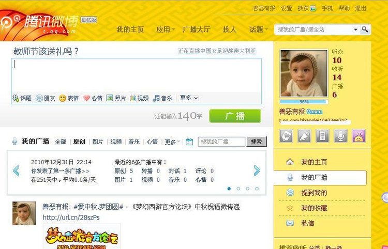The image size is (388, 249).
Task: Insert an emoticon via 表情 icon
Action: click(63, 98)
